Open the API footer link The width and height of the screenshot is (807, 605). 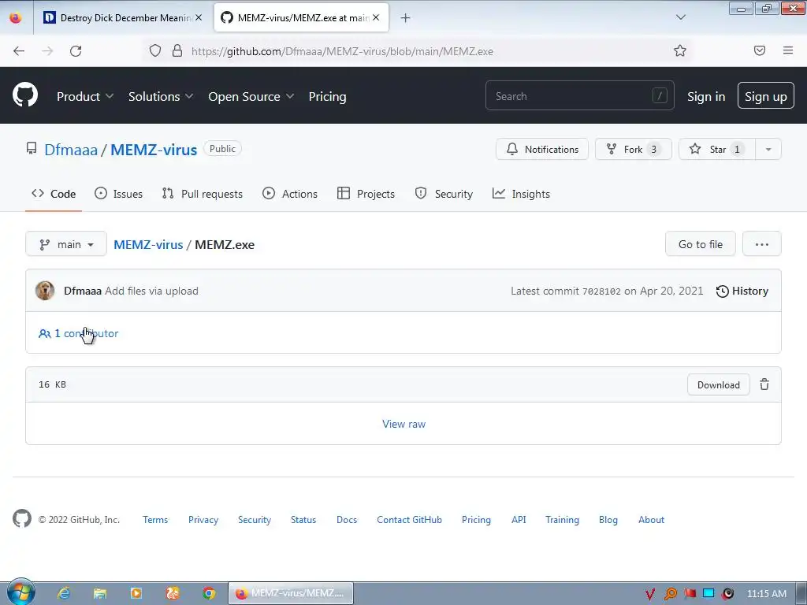519,520
